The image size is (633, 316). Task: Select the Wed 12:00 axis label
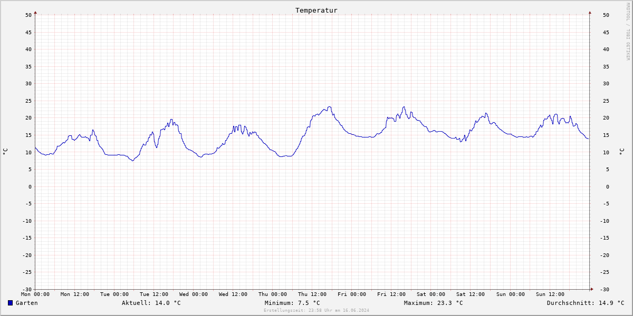[x=233, y=294]
